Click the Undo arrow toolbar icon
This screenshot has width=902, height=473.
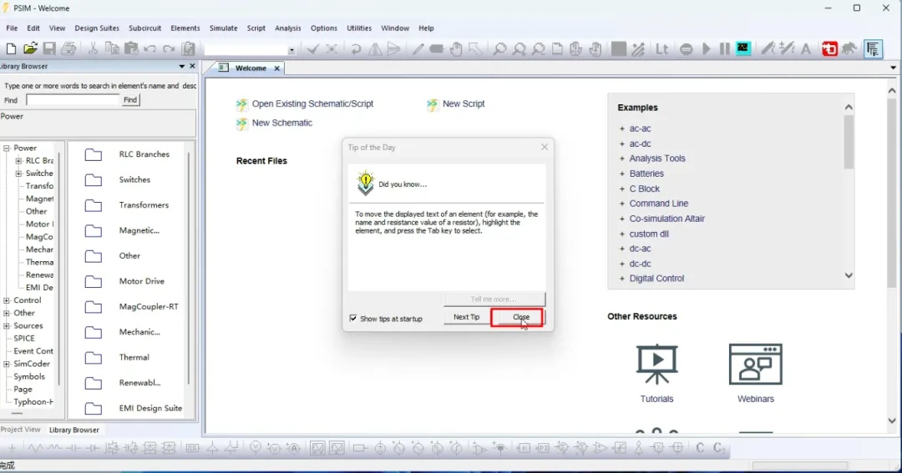150,49
